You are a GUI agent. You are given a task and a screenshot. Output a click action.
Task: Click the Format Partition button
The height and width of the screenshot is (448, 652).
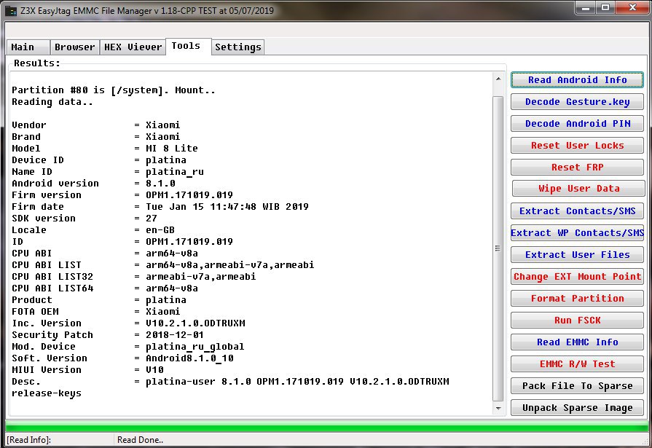point(577,298)
